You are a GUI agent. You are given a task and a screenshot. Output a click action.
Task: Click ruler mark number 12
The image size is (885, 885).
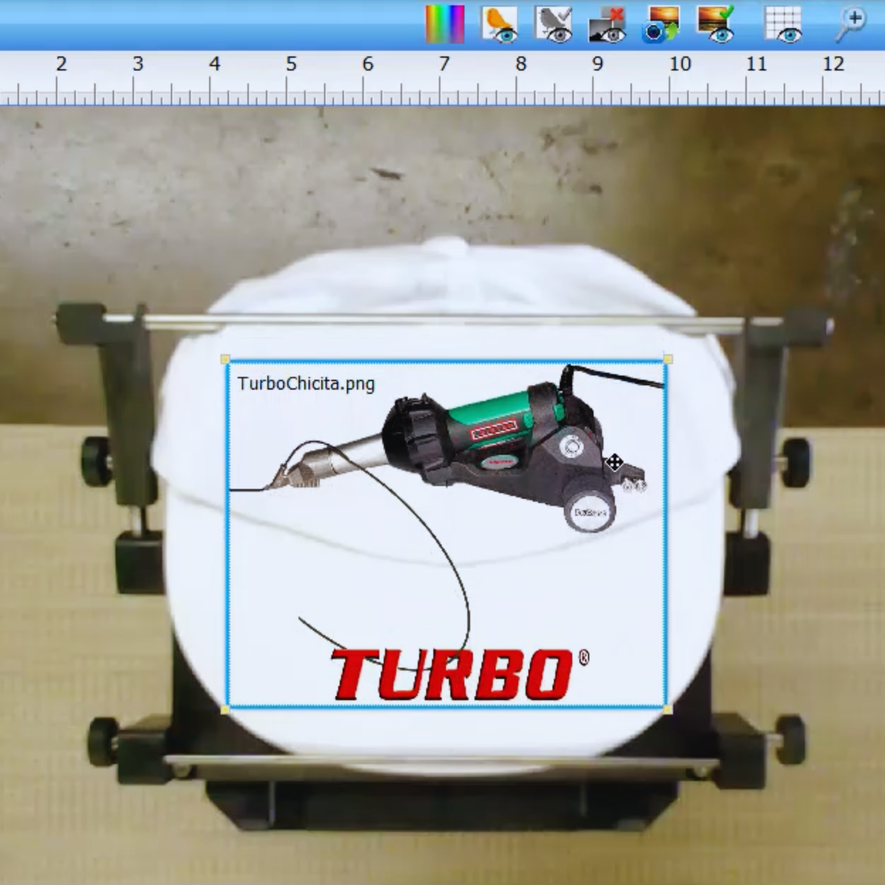(833, 64)
